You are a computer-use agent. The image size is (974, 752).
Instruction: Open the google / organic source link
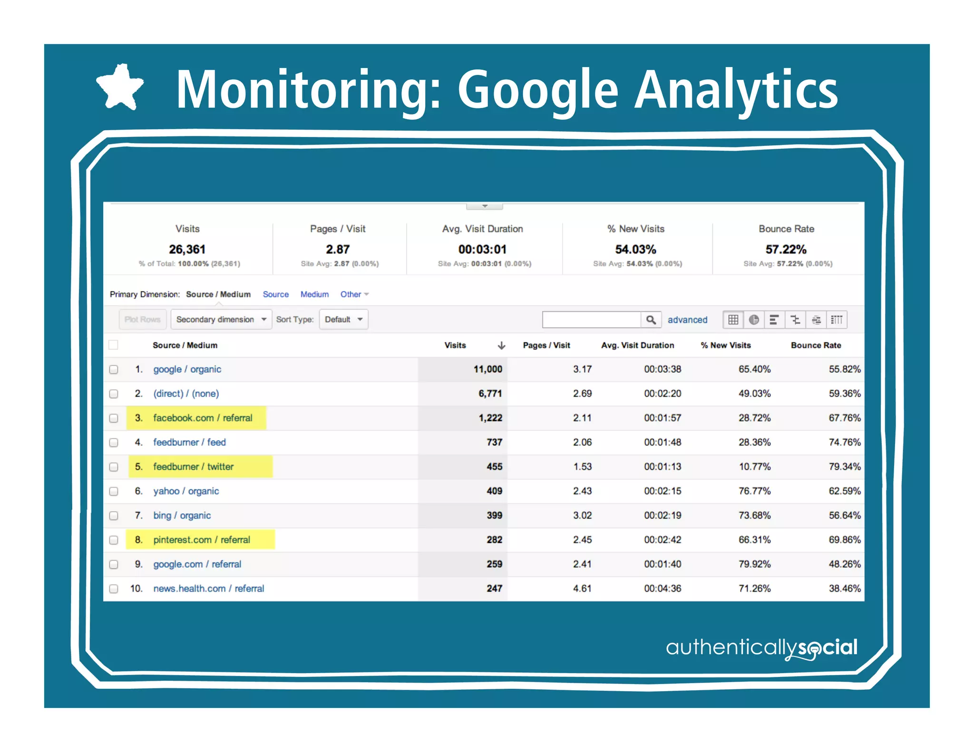(x=187, y=369)
